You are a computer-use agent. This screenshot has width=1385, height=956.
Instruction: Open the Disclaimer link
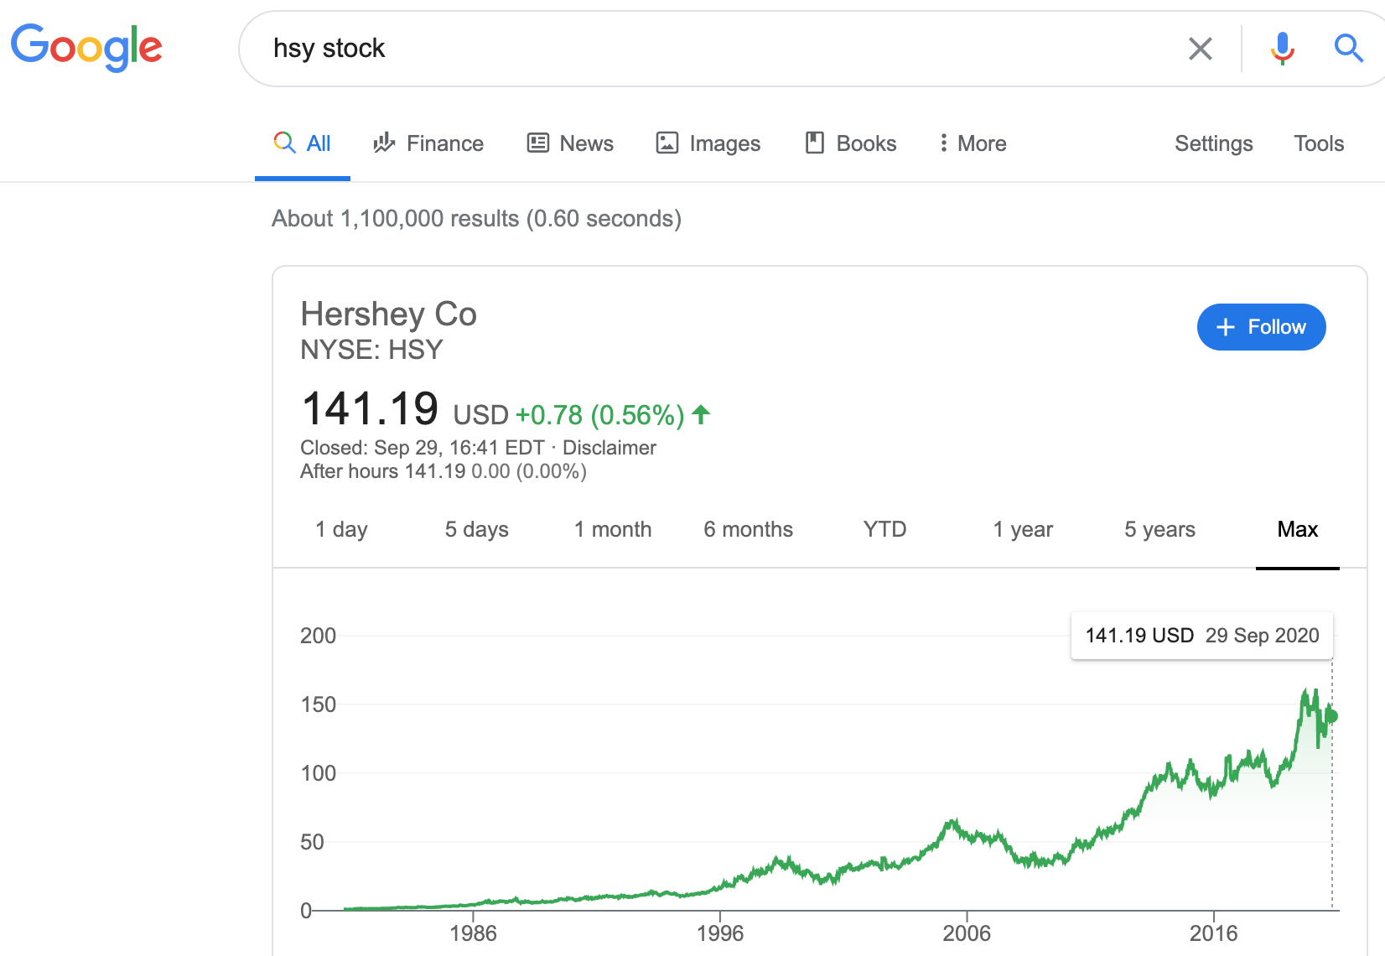[610, 448]
